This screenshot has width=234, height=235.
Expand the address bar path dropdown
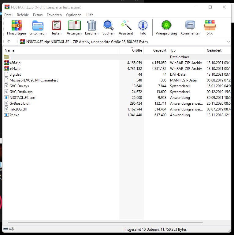pyautogui.click(x=228, y=42)
